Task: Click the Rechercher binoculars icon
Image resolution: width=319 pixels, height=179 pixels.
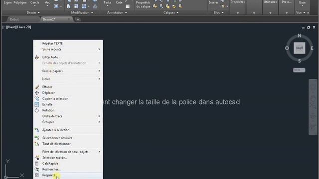Action: pyautogui.click(x=37, y=169)
